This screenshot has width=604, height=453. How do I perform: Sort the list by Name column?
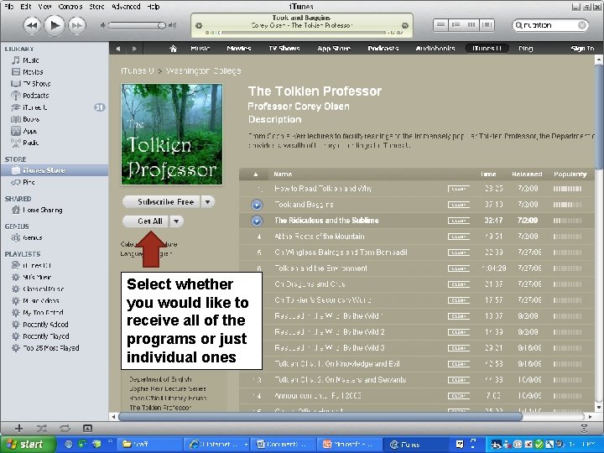click(x=283, y=174)
